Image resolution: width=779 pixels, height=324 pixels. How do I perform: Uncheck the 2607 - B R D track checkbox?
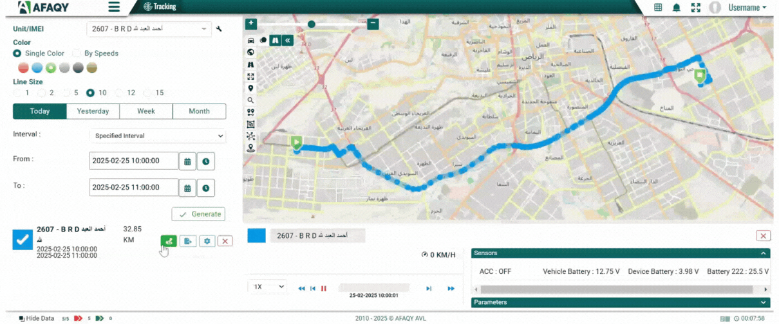pos(23,240)
